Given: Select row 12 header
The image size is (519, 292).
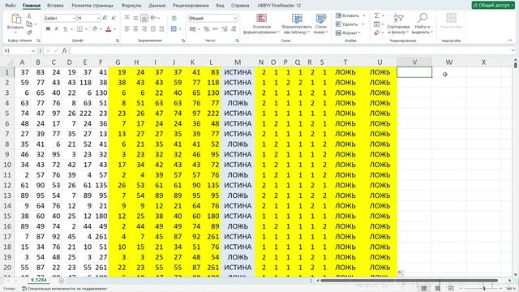Looking at the screenshot, I should [x=7, y=185].
